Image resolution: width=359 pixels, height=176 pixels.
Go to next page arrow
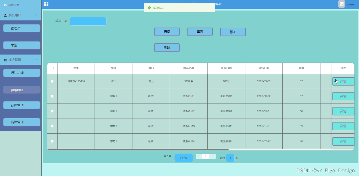(x=213, y=156)
